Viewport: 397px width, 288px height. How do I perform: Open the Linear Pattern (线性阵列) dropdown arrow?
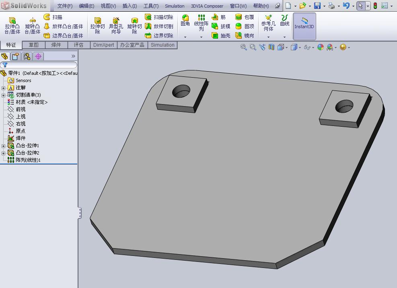pyautogui.click(x=201, y=37)
